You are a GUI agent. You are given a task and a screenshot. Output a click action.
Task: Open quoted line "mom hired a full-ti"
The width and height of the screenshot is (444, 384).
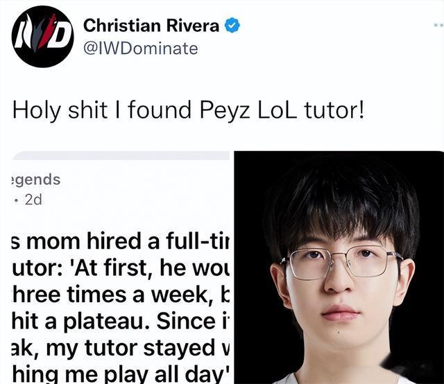tap(120, 241)
